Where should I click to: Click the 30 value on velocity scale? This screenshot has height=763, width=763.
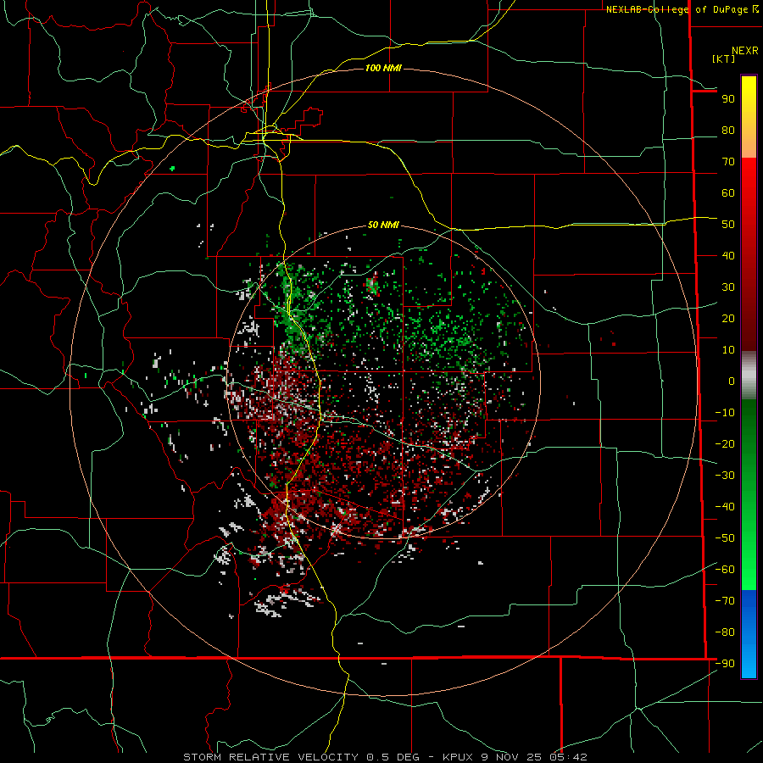[728, 287]
